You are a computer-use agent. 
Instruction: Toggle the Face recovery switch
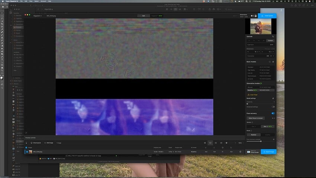click(x=273, y=113)
